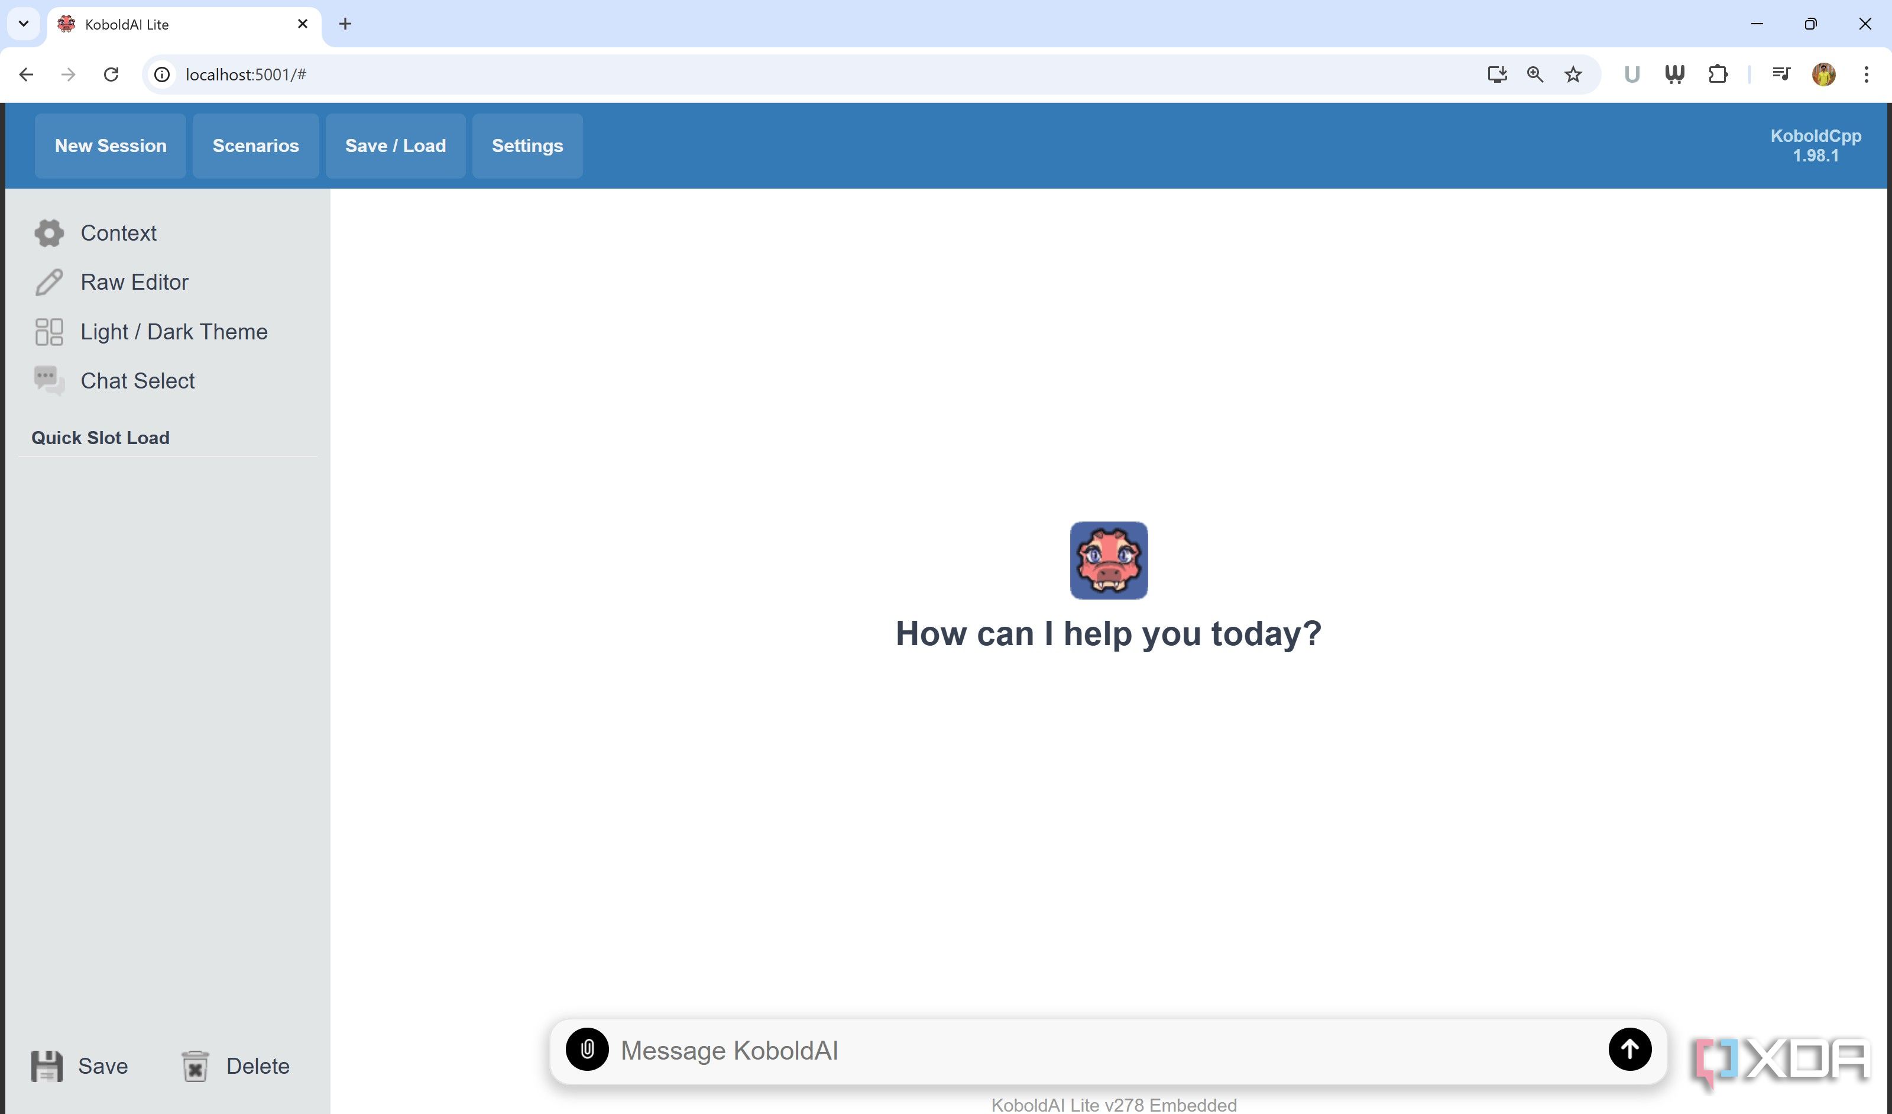The width and height of the screenshot is (1892, 1114).
Task: Install app icon in address bar
Action: (1497, 75)
